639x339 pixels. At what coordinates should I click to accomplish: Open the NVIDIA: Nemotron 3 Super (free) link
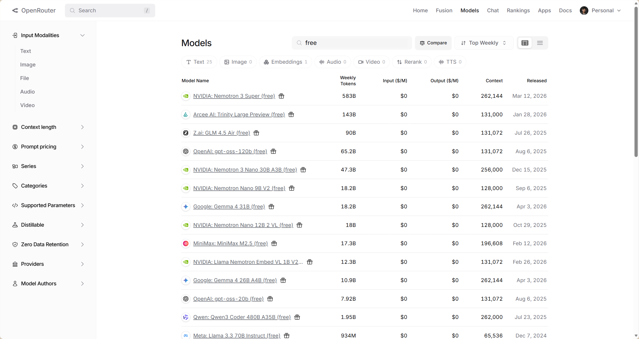(x=234, y=96)
